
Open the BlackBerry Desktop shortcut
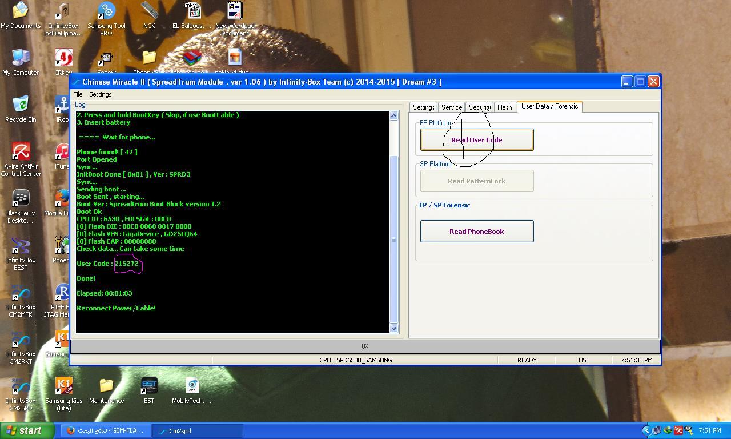(x=21, y=206)
